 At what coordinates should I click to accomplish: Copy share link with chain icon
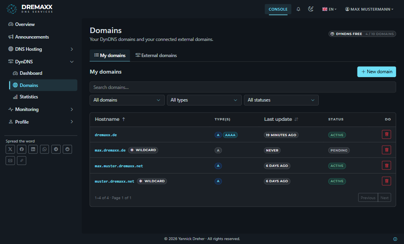point(22,161)
